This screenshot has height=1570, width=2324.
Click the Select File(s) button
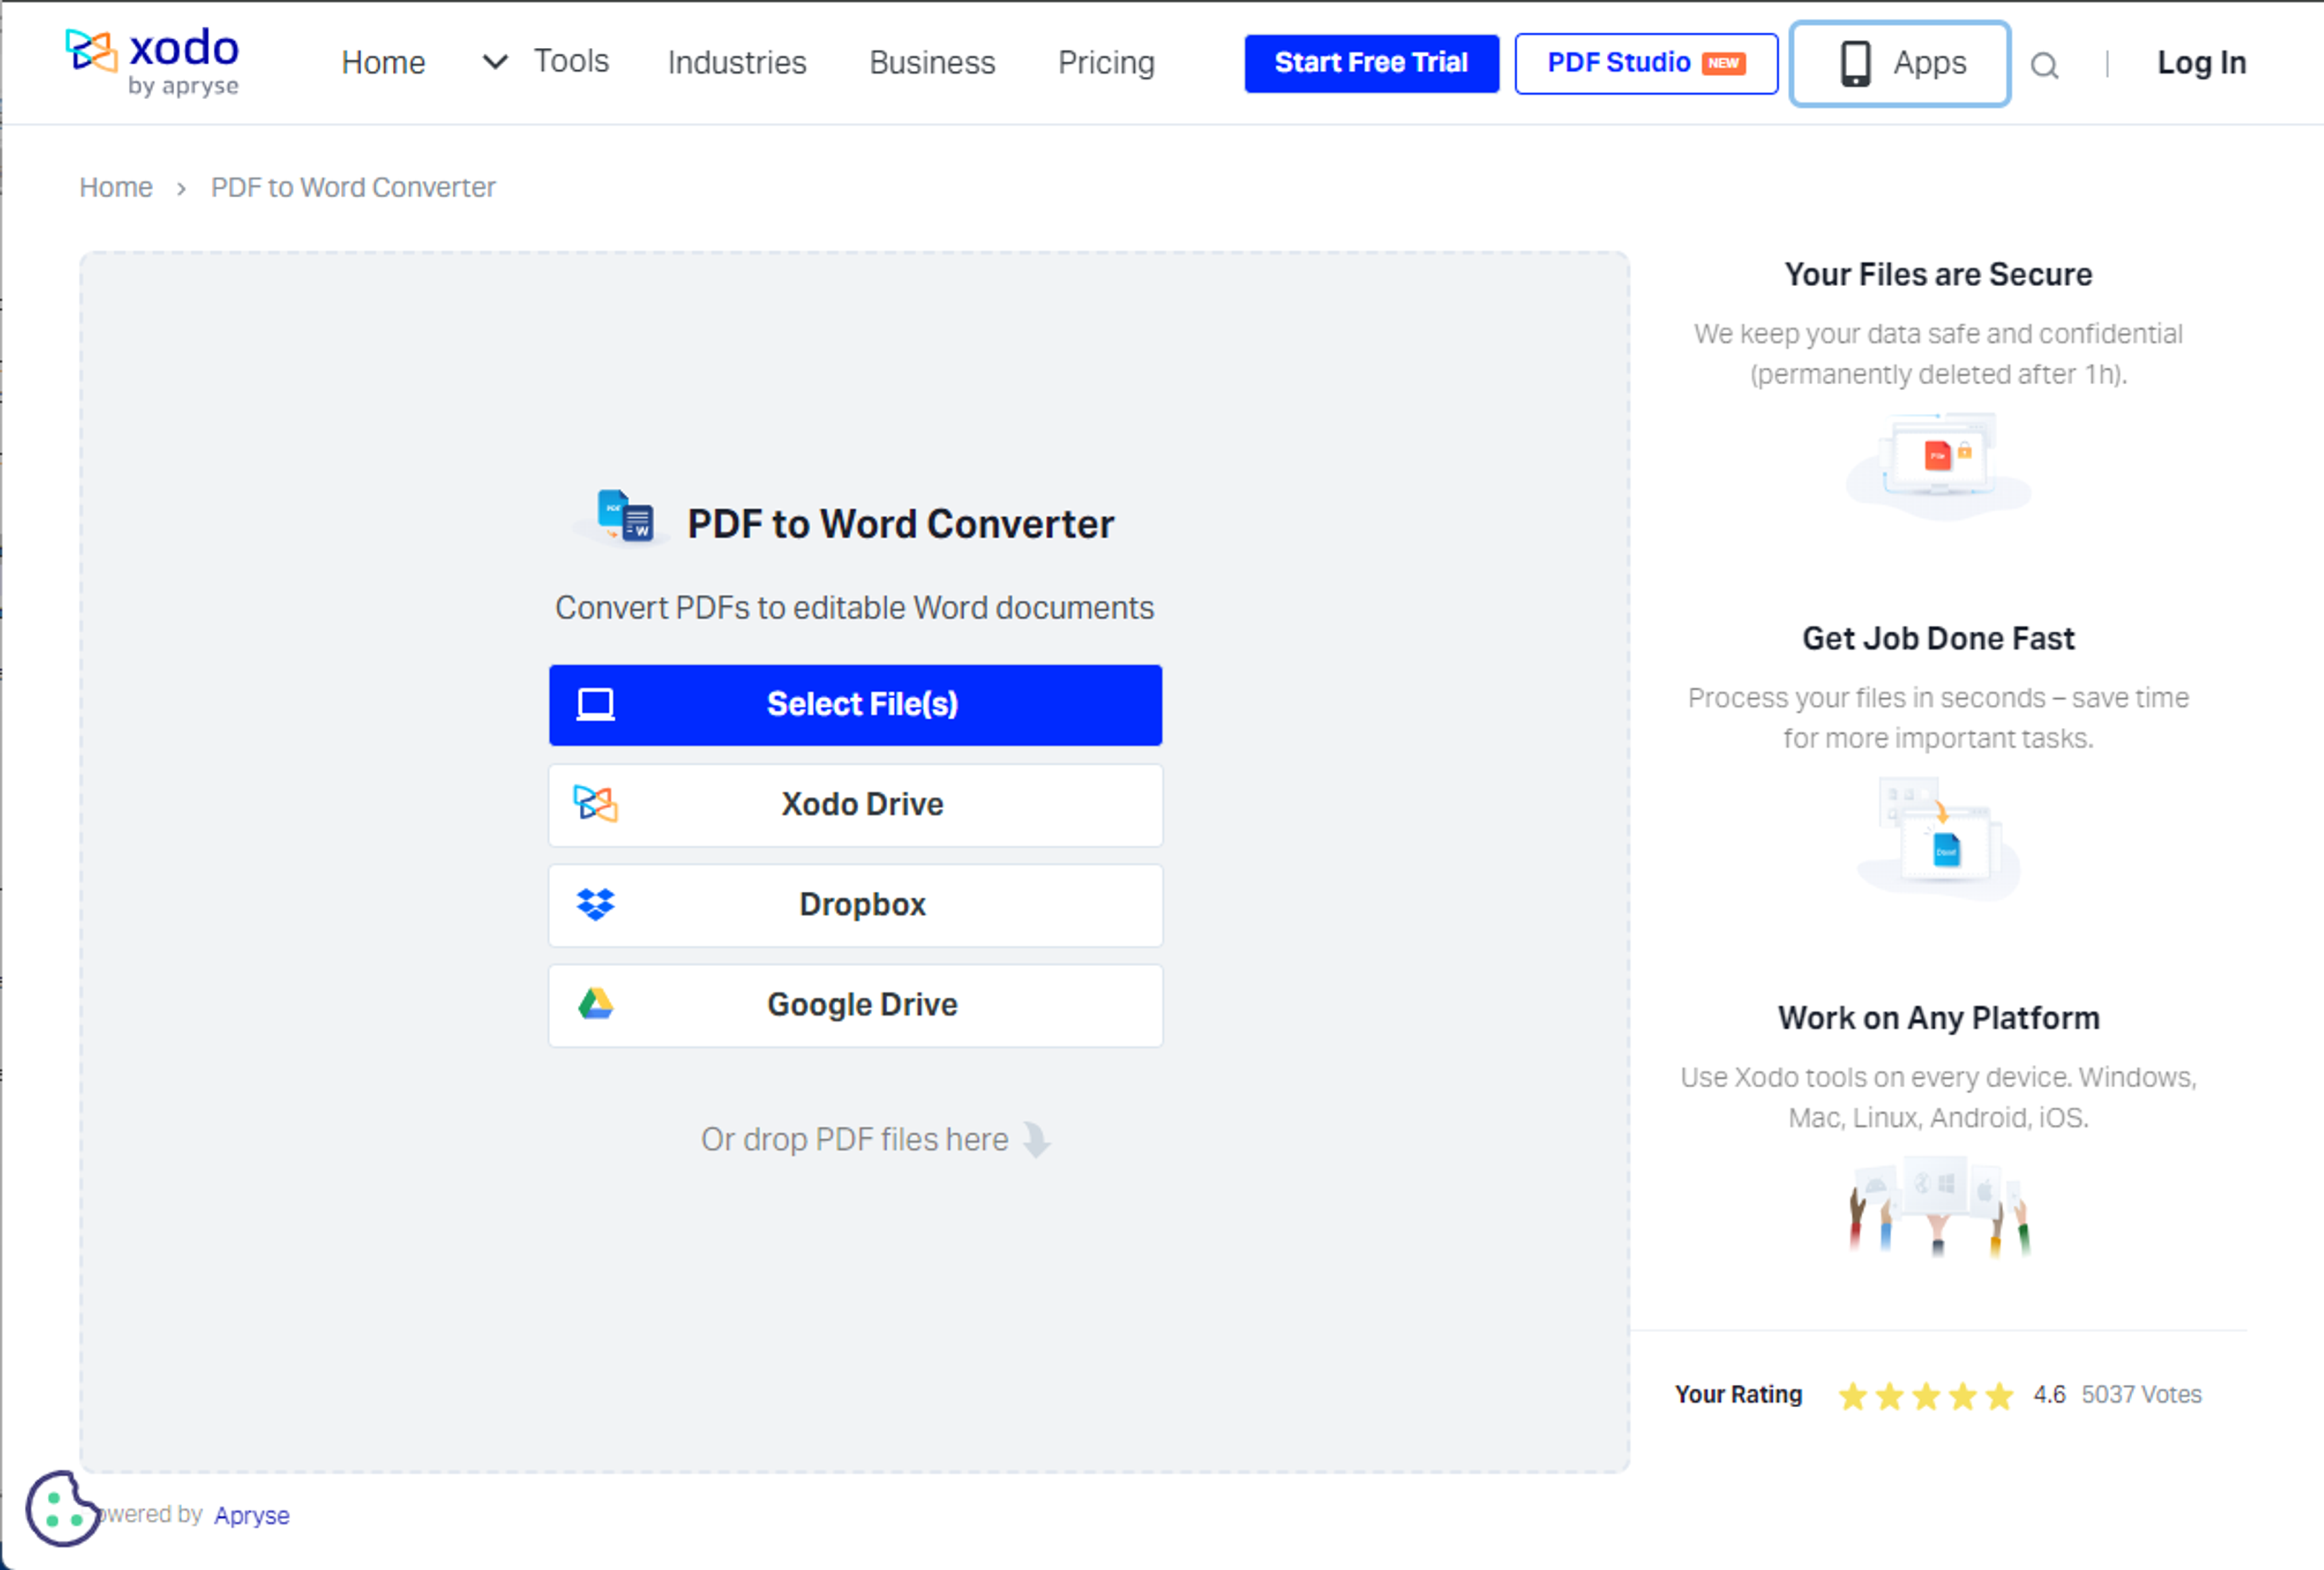[x=855, y=705]
